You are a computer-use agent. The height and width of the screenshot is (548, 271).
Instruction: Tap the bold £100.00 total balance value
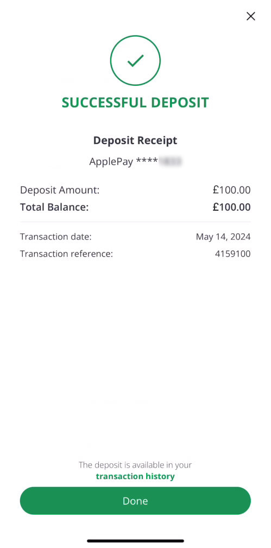coord(231,207)
